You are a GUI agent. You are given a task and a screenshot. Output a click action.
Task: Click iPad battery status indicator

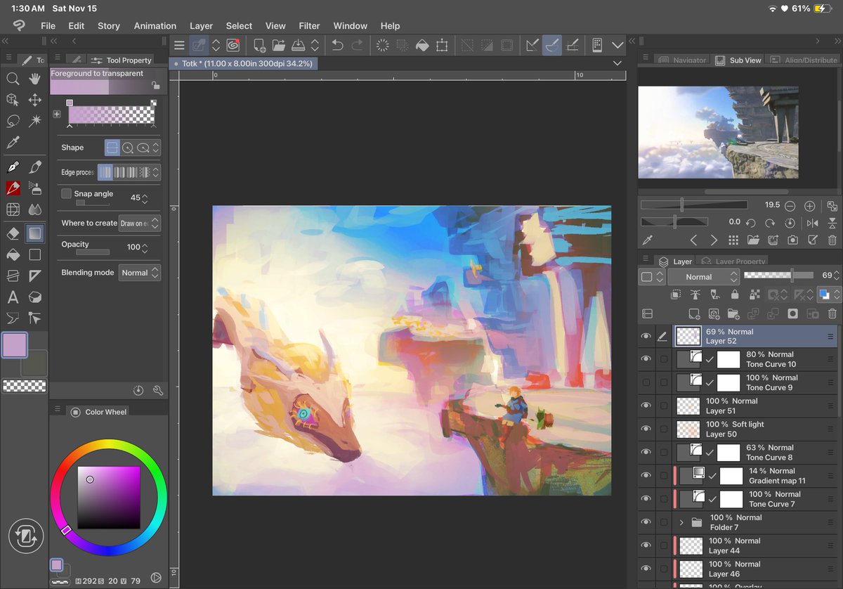point(822,8)
